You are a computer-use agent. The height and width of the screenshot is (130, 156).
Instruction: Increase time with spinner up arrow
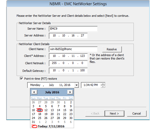pos(103,84)
